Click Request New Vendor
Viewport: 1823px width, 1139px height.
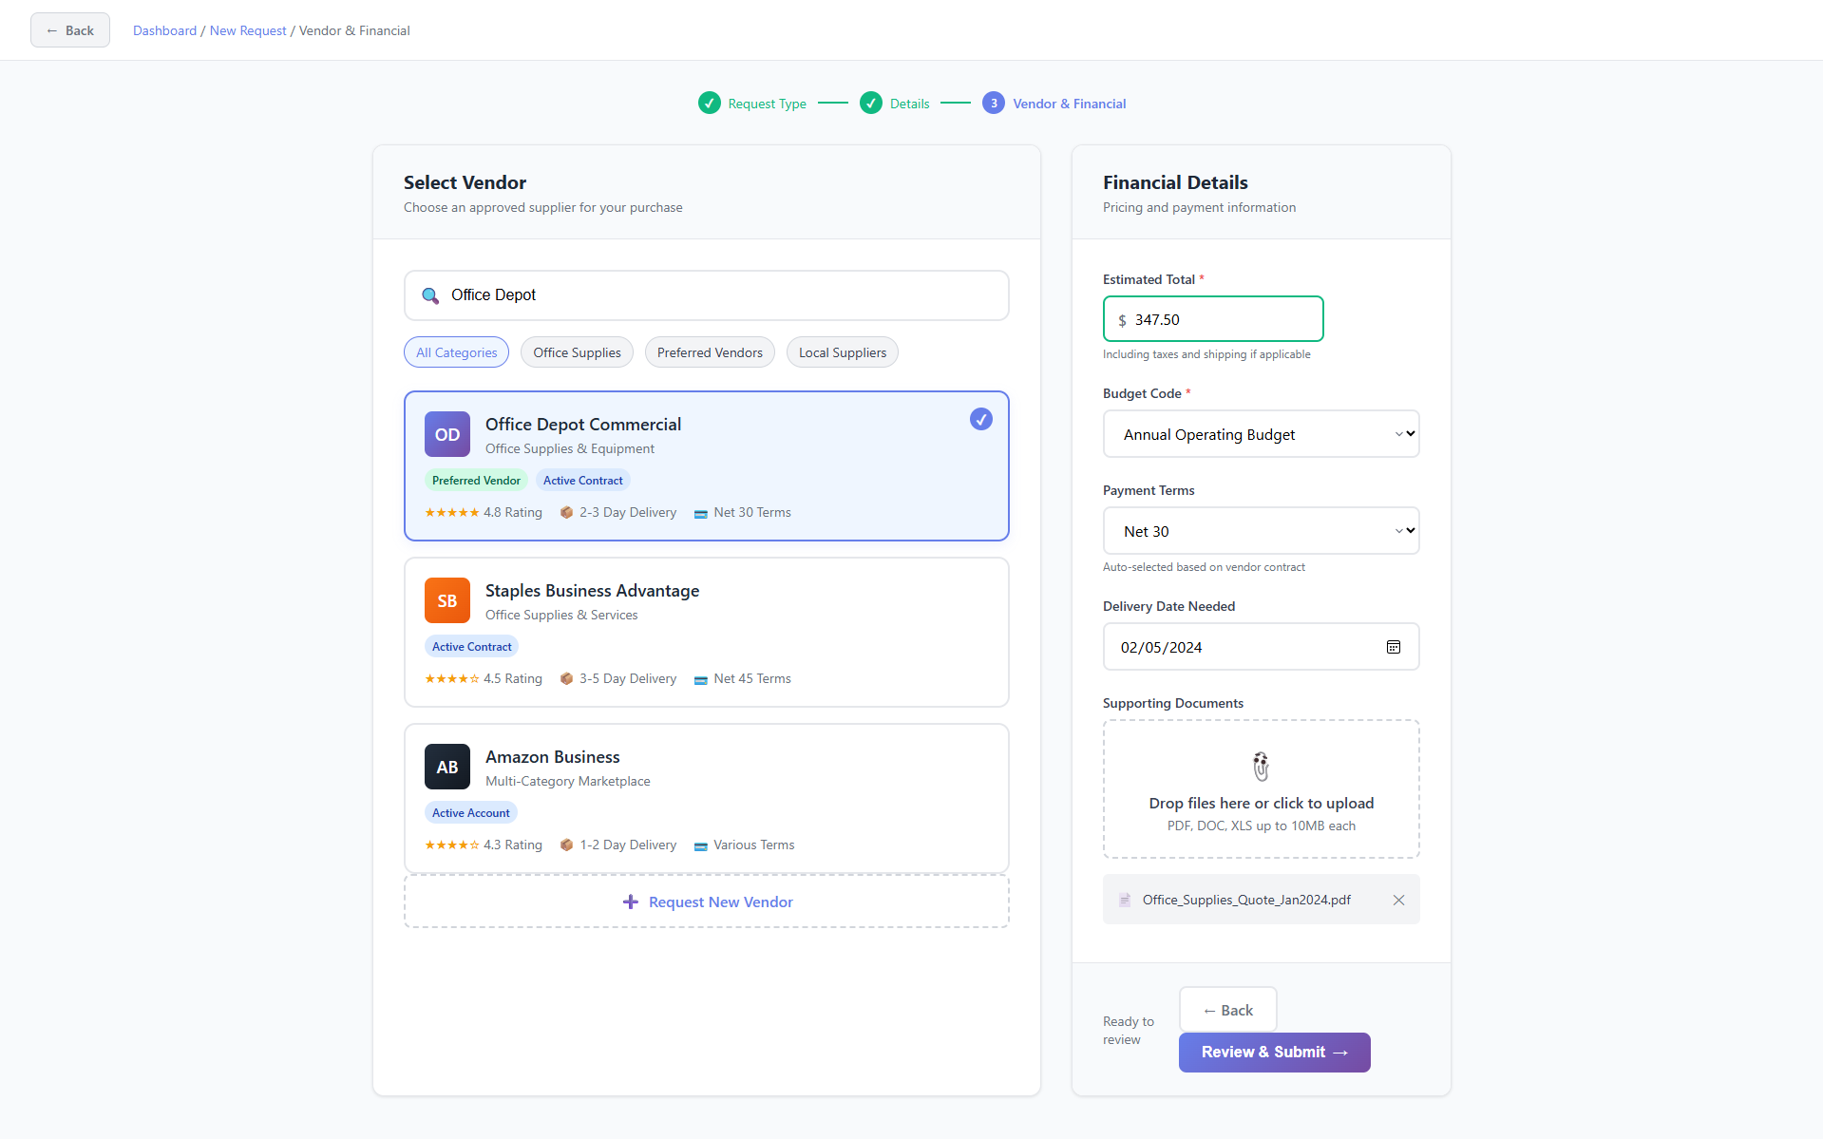coord(707,902)
